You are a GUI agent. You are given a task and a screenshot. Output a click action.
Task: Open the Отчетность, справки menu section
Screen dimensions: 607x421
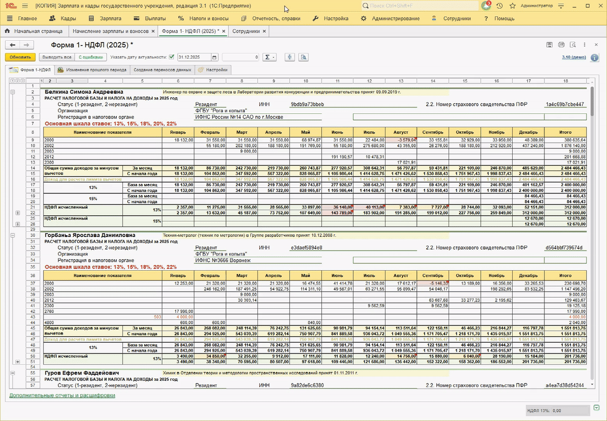click(x=271, y=18)
